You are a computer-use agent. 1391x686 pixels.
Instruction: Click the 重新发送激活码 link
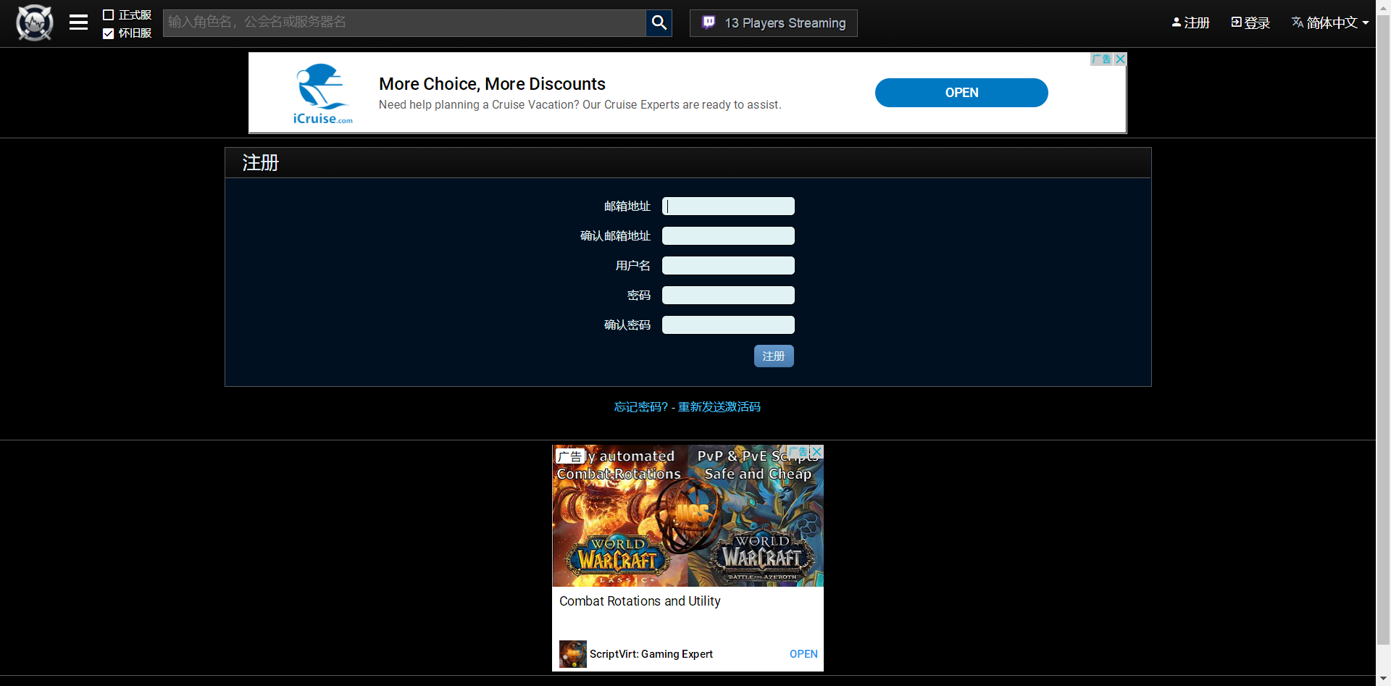coord(719,407)
